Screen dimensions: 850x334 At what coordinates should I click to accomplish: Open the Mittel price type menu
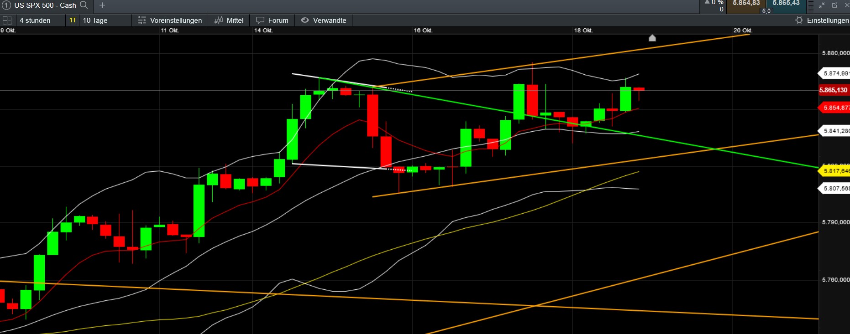tap(229, 20)
